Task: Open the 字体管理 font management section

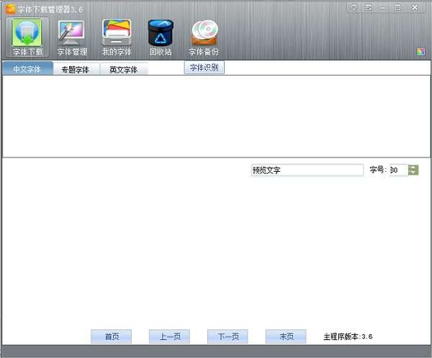Action: click(72, 37)
